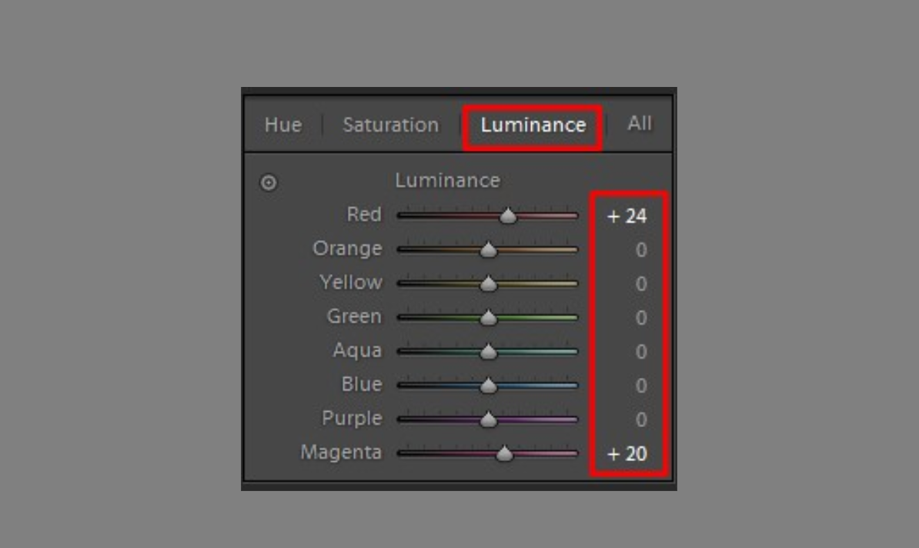This screenshot has width=919, height=548.
Task: Switch to the Hue tab
Action: [x=282, y=125]
